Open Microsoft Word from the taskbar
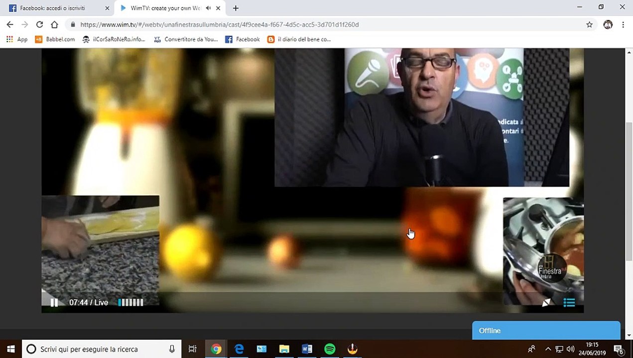This screenshot has width=633, height=358. point(307,349)
